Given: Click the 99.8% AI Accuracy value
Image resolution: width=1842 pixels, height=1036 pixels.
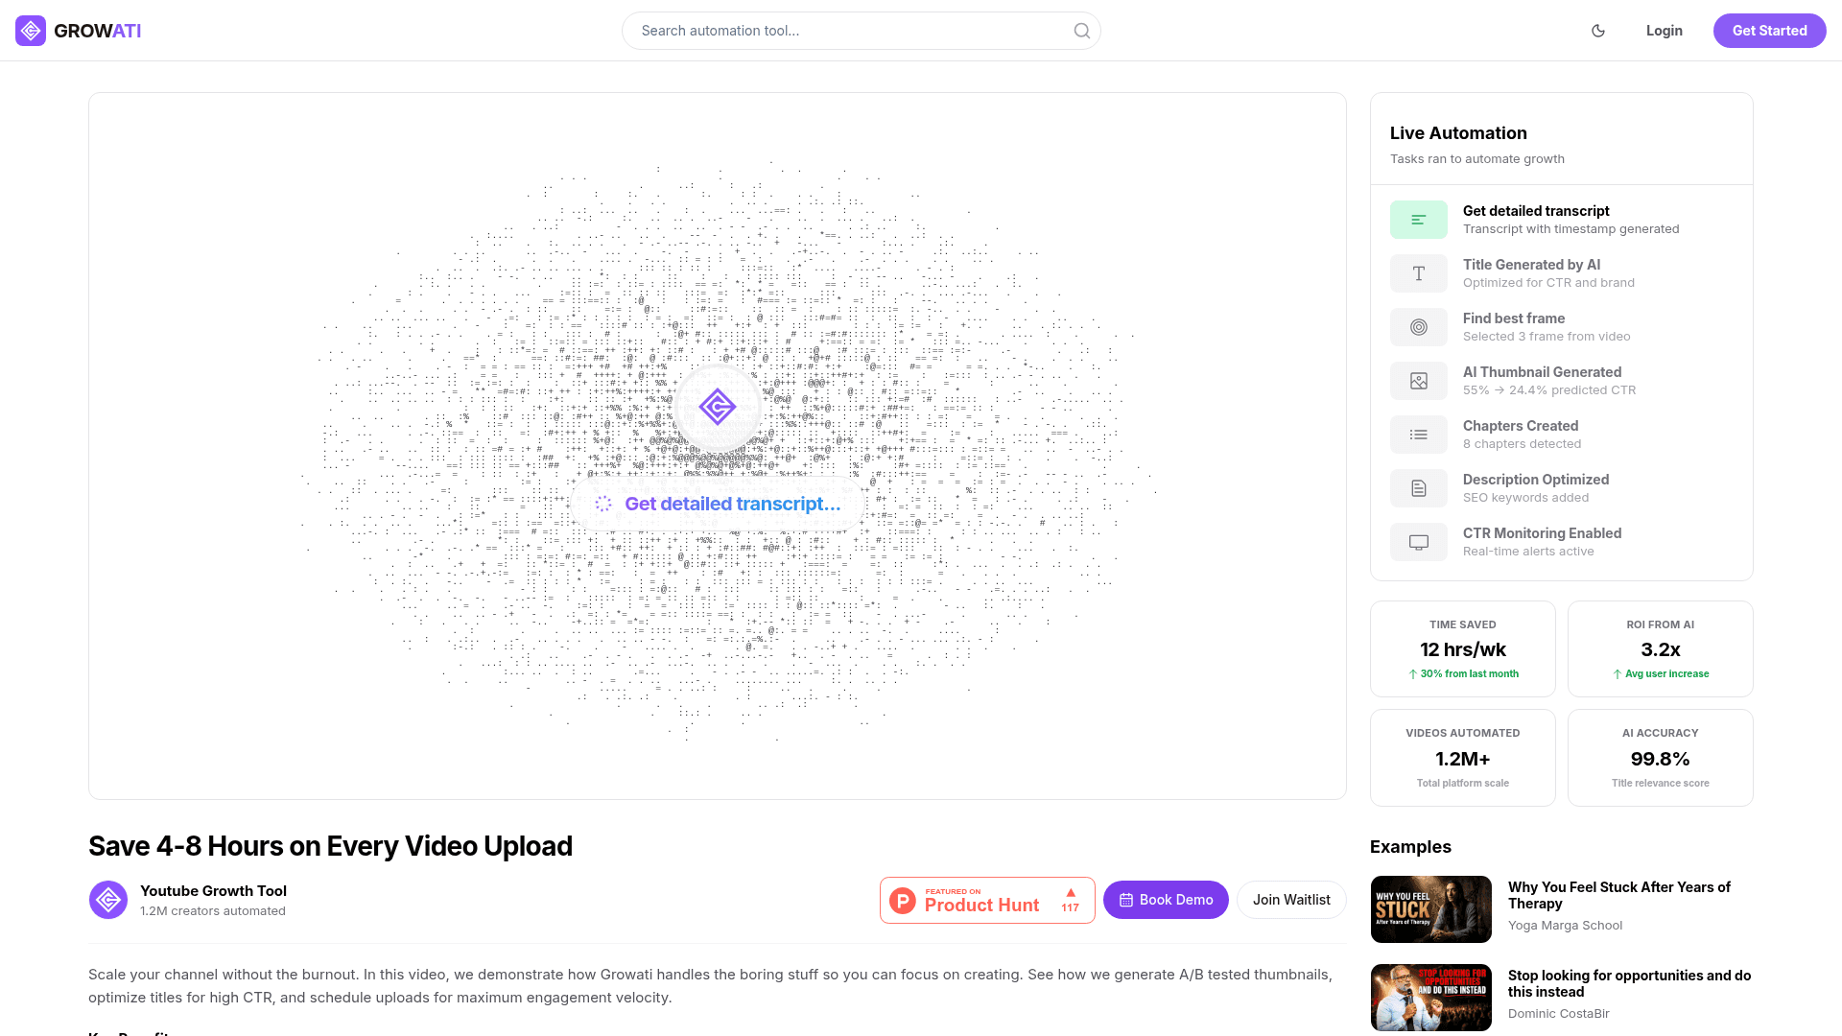Looking at the screenshot, I should pos(1661,759).
